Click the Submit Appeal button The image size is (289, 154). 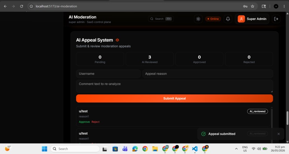(x=174, y=99)
